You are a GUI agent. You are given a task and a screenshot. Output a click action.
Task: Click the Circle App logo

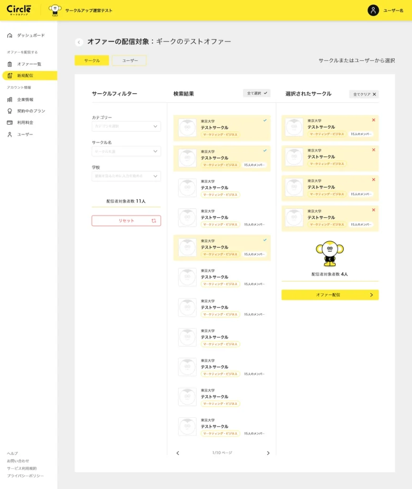click(x=19, y=10)
